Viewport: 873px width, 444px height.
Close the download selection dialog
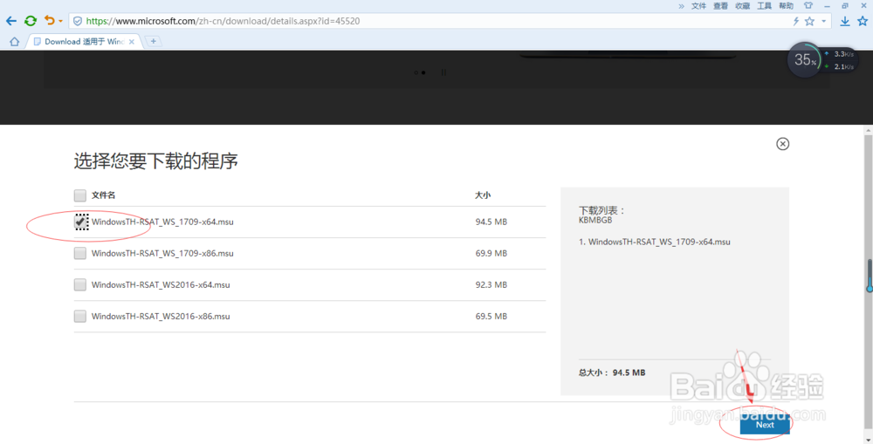pos(782,144)
